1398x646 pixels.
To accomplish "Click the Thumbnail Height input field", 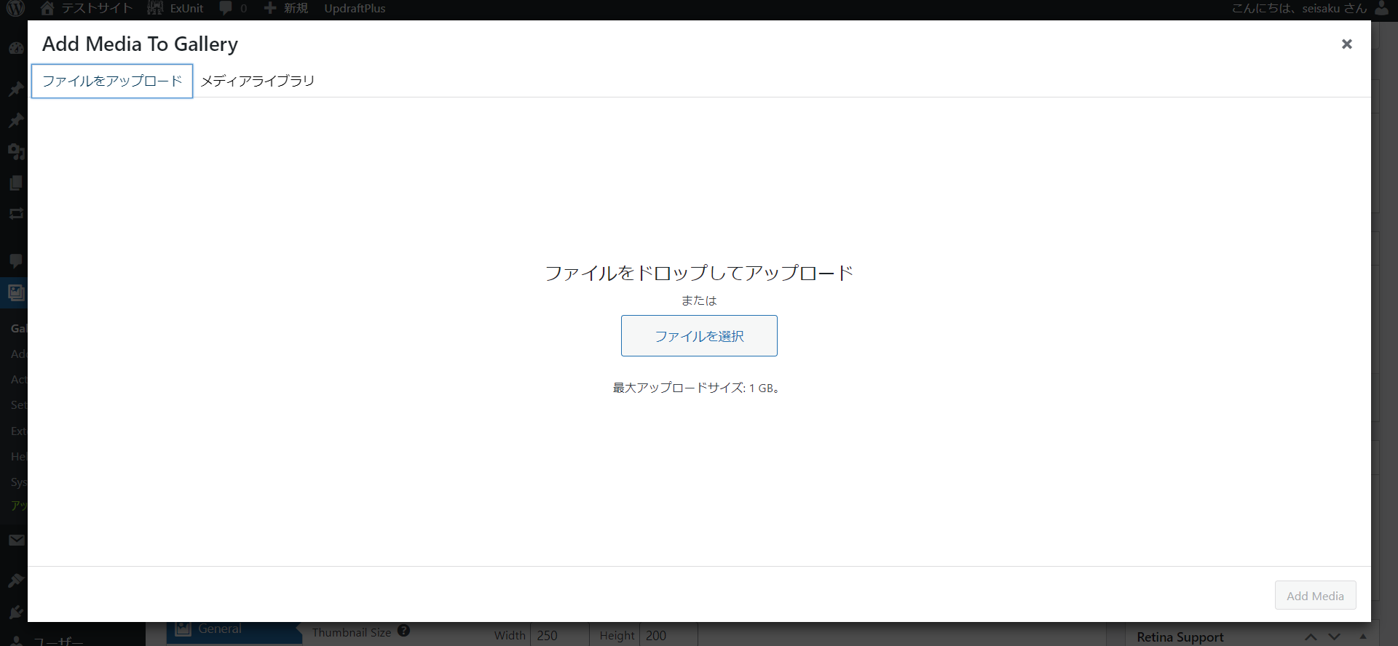I will tap(668, 635).
